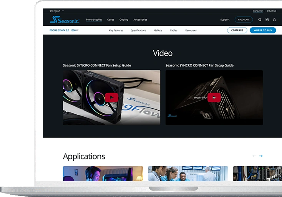Play the SYNCRO CONNECT fan video
This screenshot has width=282, height=197.
click(111, 98)
